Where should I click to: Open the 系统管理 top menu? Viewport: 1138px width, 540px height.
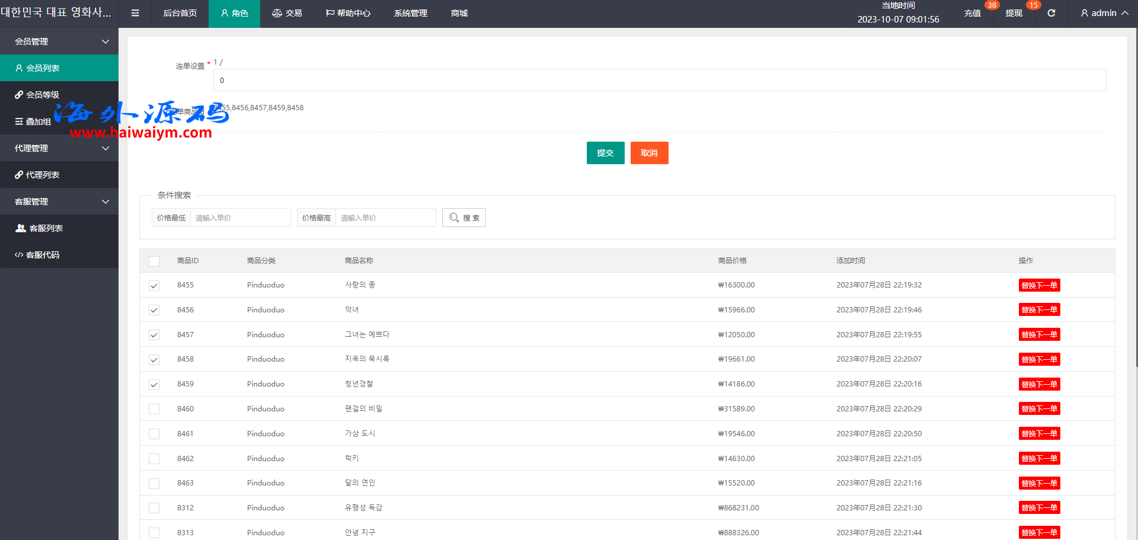click(410, 13)
